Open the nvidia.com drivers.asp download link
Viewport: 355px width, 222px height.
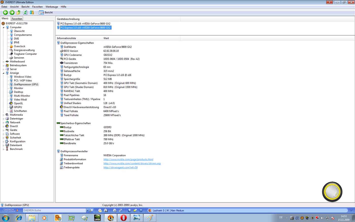(132, 164)
